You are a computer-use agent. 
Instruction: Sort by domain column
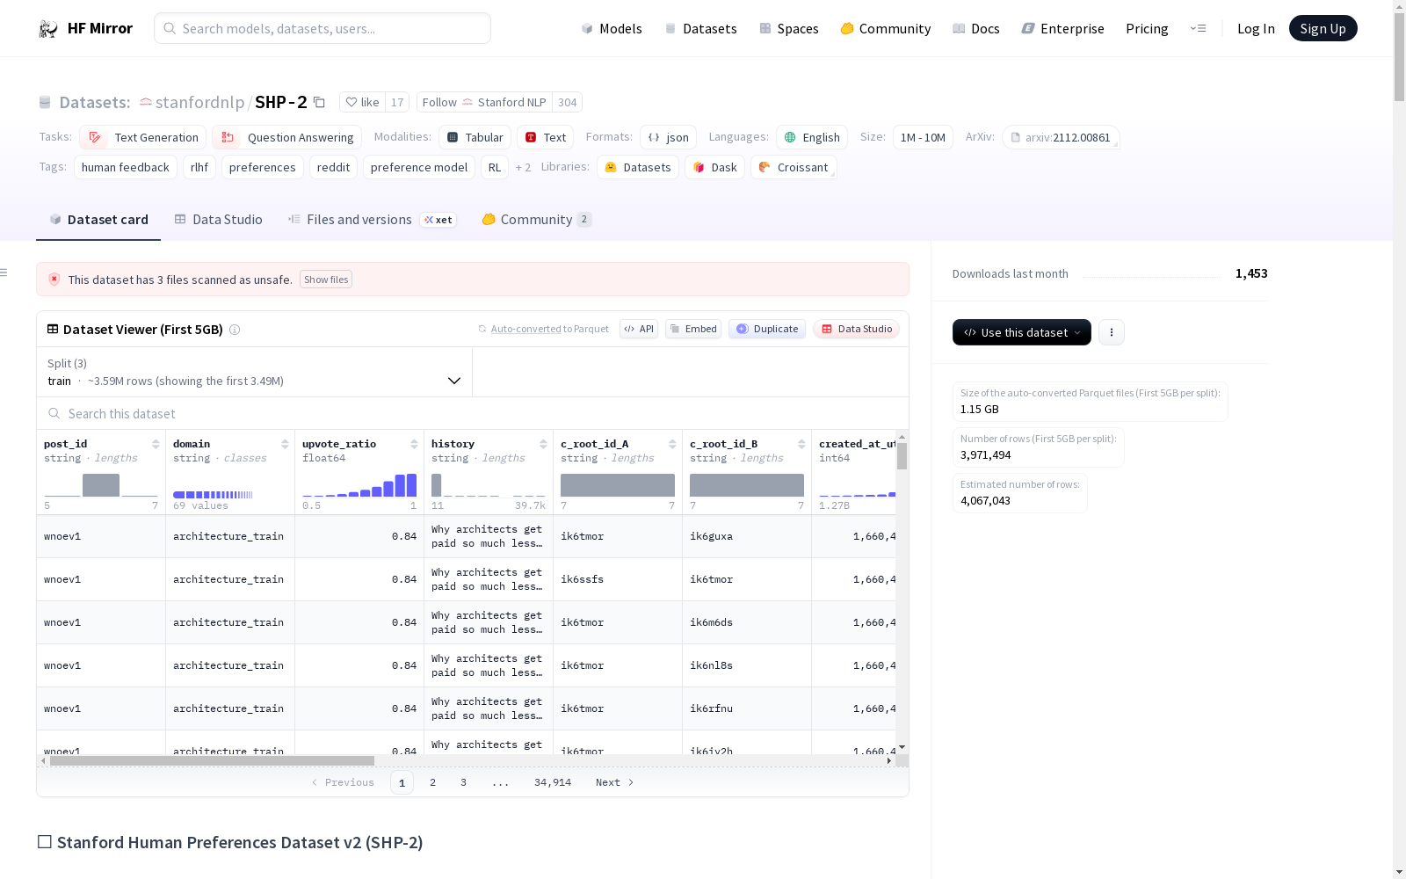click(x=285, y=444)
